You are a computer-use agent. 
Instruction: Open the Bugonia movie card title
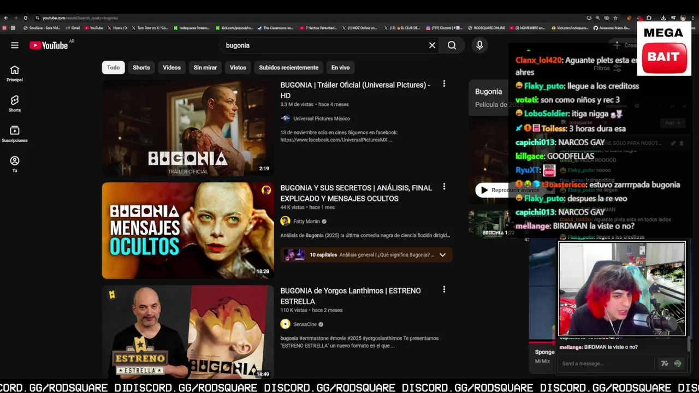[488, 92]
